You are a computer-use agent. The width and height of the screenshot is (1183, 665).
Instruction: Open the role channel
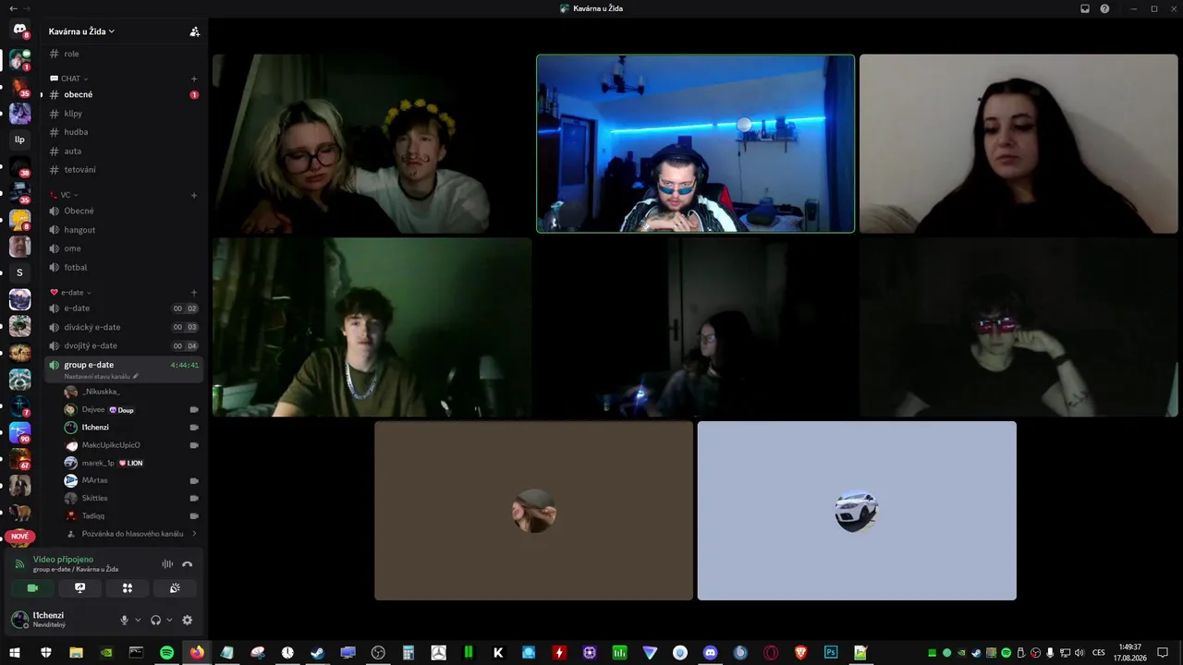(123, 54)
